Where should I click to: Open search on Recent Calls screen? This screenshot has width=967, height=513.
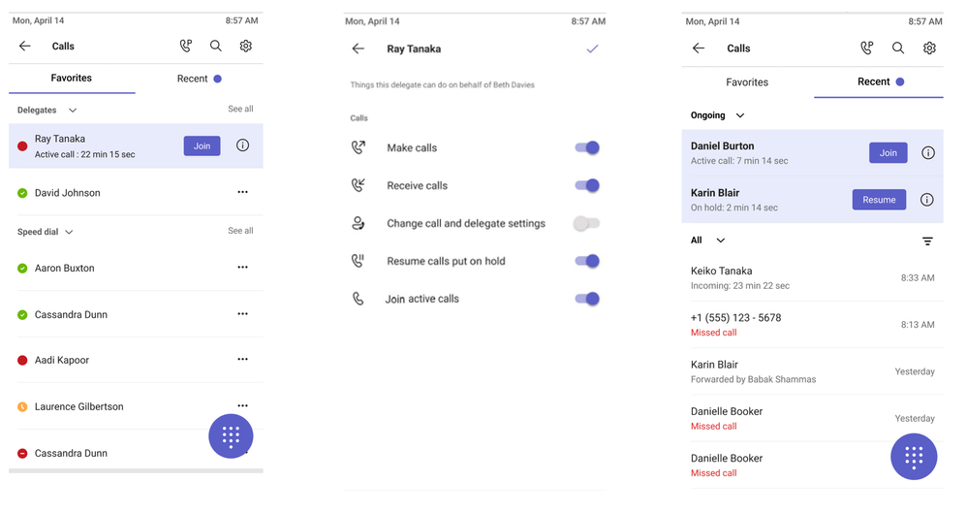click(898, 48)
